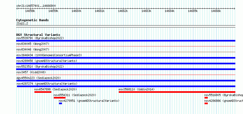This screenshot has height=114, width=243.
Task: Select the long red bar under esv3568110
Action: (x=177, y=92)
